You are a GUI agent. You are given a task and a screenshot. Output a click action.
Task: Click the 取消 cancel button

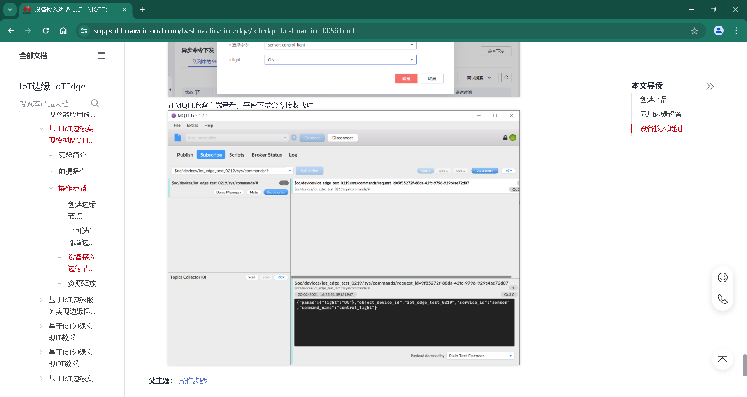point(432,79)
